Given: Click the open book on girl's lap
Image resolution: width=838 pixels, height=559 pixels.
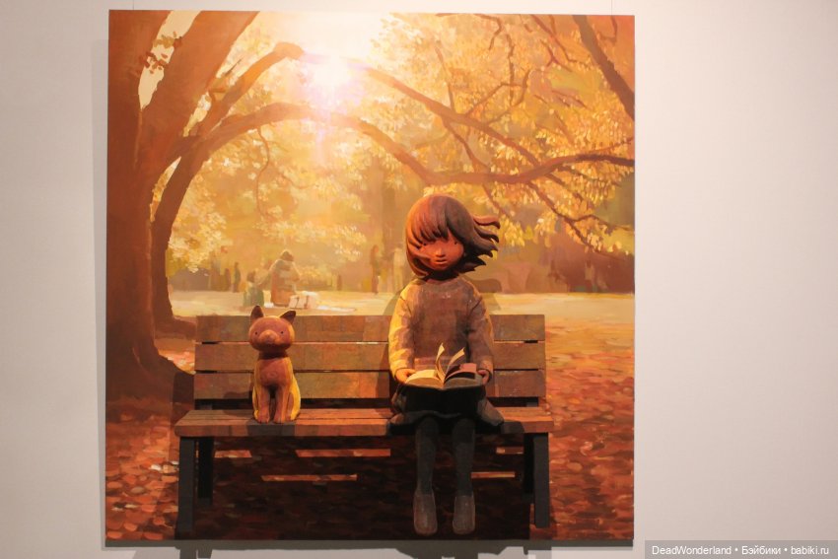Looking at the screenshot, I should 444,373.
